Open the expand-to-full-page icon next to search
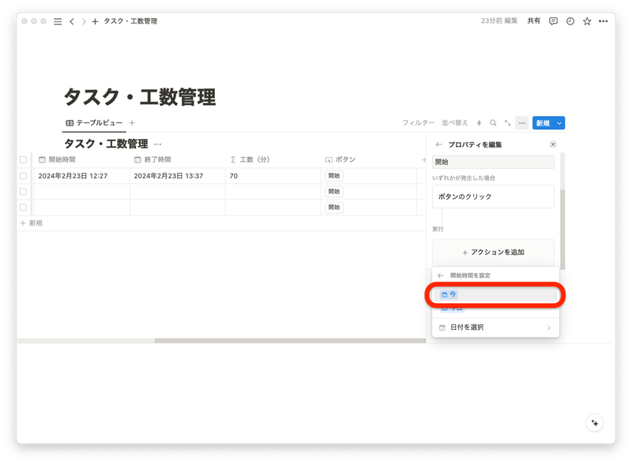The height and width of the screenshot is (464, 632). tap(506, 123)
